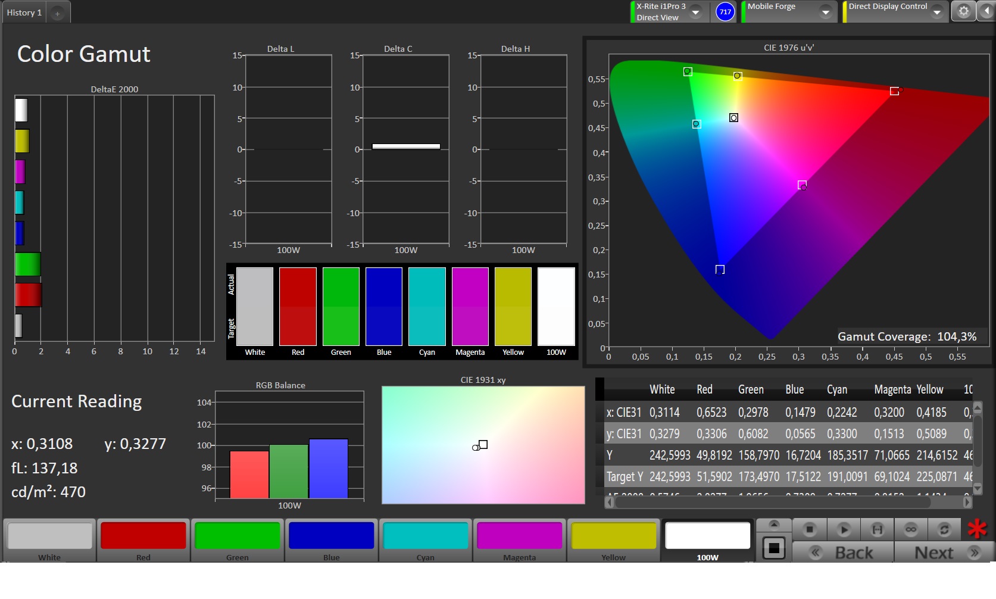Click the scroll-up arrow of the data table
Image resolution: width=996 pixels, height=599 pixels.
[x=977, y=407]
